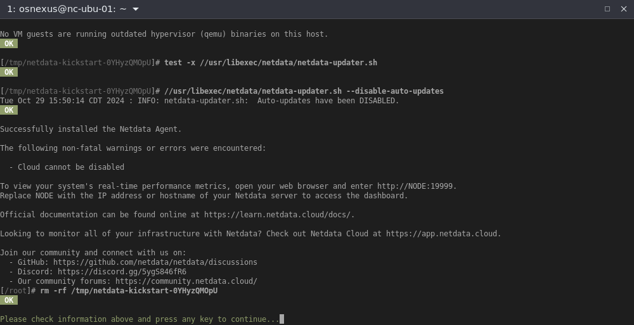Click the [/root] prompt path
Screen dimensions: 634x325
click(x=15, y=291)
